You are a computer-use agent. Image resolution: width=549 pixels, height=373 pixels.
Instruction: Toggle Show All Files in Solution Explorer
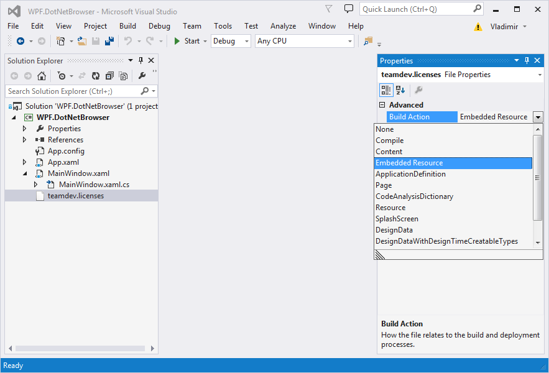[123, 76]
